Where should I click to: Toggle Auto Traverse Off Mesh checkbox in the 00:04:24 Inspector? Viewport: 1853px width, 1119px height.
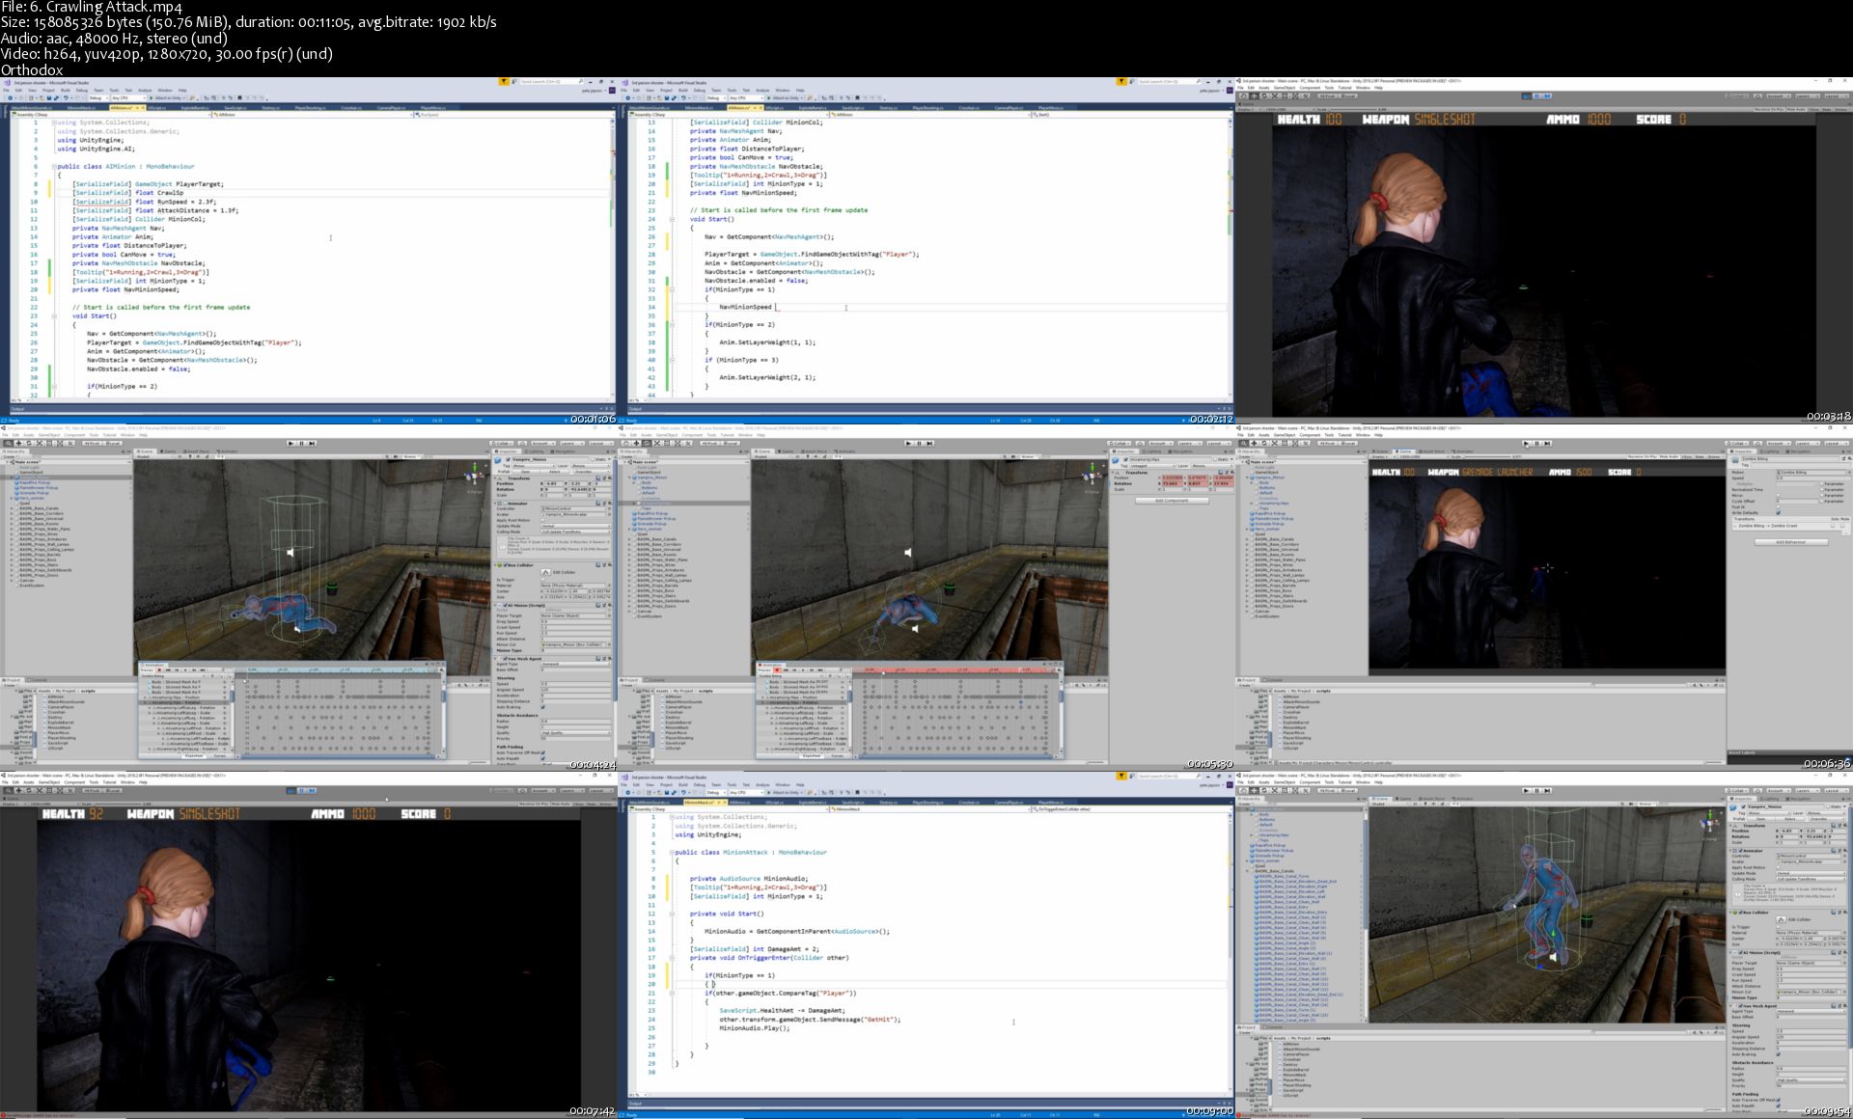point(542,752)
